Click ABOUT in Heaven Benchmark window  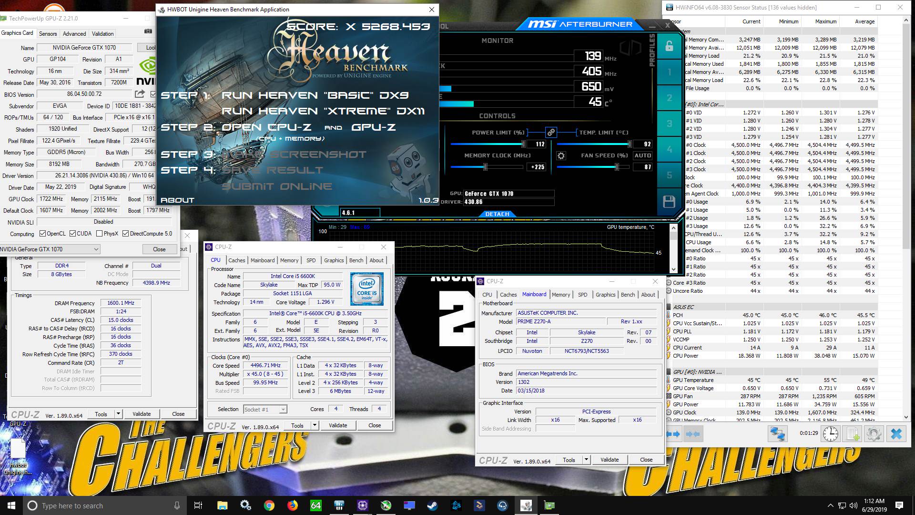click(x=177, y=200)
